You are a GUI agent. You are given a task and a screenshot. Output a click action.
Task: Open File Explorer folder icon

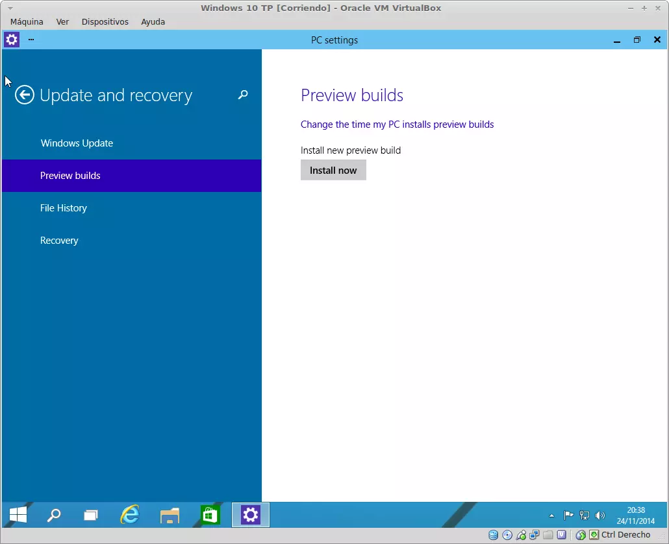170,515
